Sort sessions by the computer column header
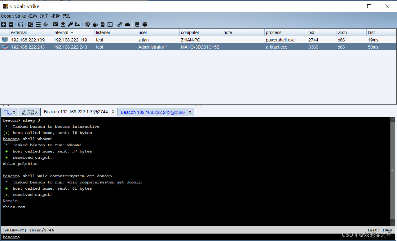Screen dimensions: 397x241 [x=201, y=32]
